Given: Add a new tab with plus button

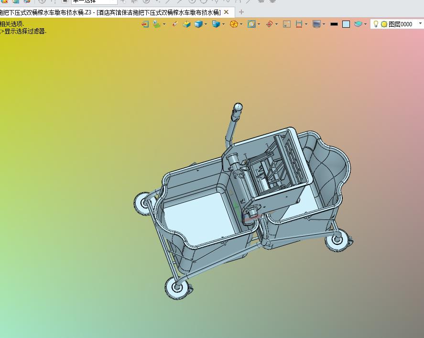Looking at the screenshot, I should pos(241,12).
